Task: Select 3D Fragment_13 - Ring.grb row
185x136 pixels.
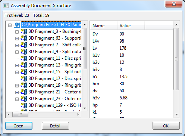Action: coord(55,65)
